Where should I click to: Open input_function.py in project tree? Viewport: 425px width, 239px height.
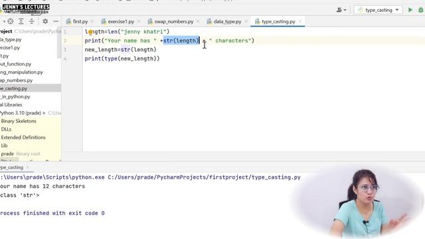(16, 64)
